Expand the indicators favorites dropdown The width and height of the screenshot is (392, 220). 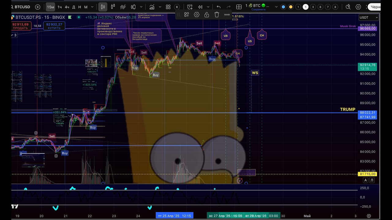(x=160, y=7)
